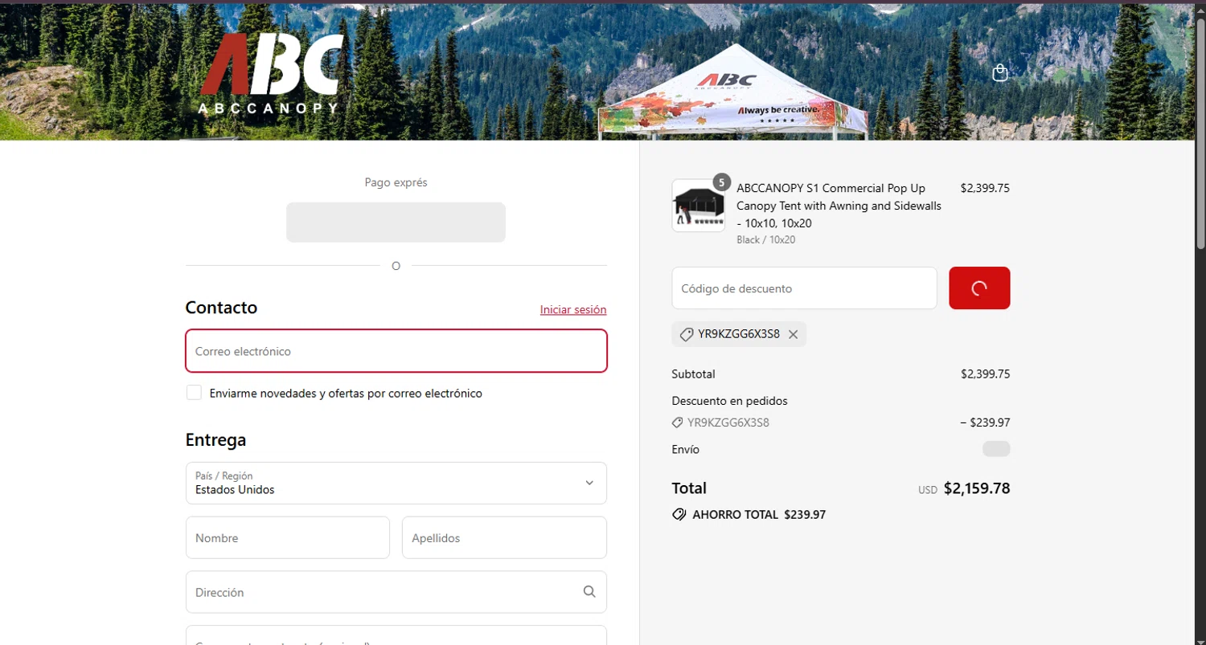Click the Entrega heading
Viewport: 1206px width, 645px height.
pos(215,440)
